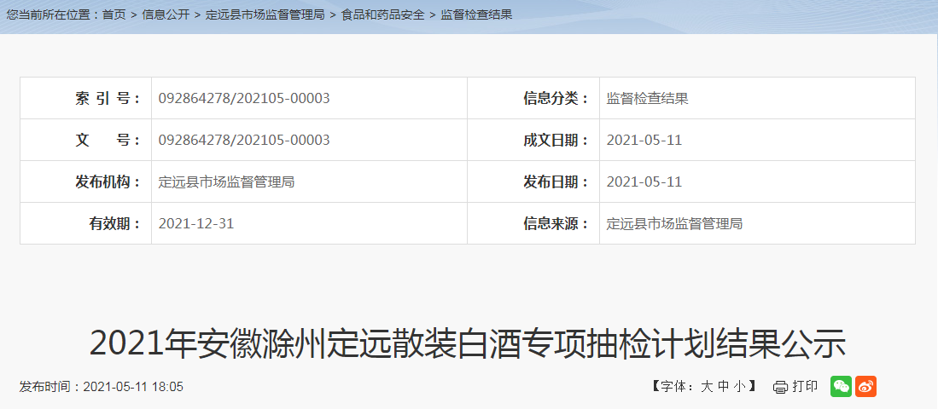Select the 信息来源 label cell
Viewport: 938px width, 409px height.
point(533,223)
